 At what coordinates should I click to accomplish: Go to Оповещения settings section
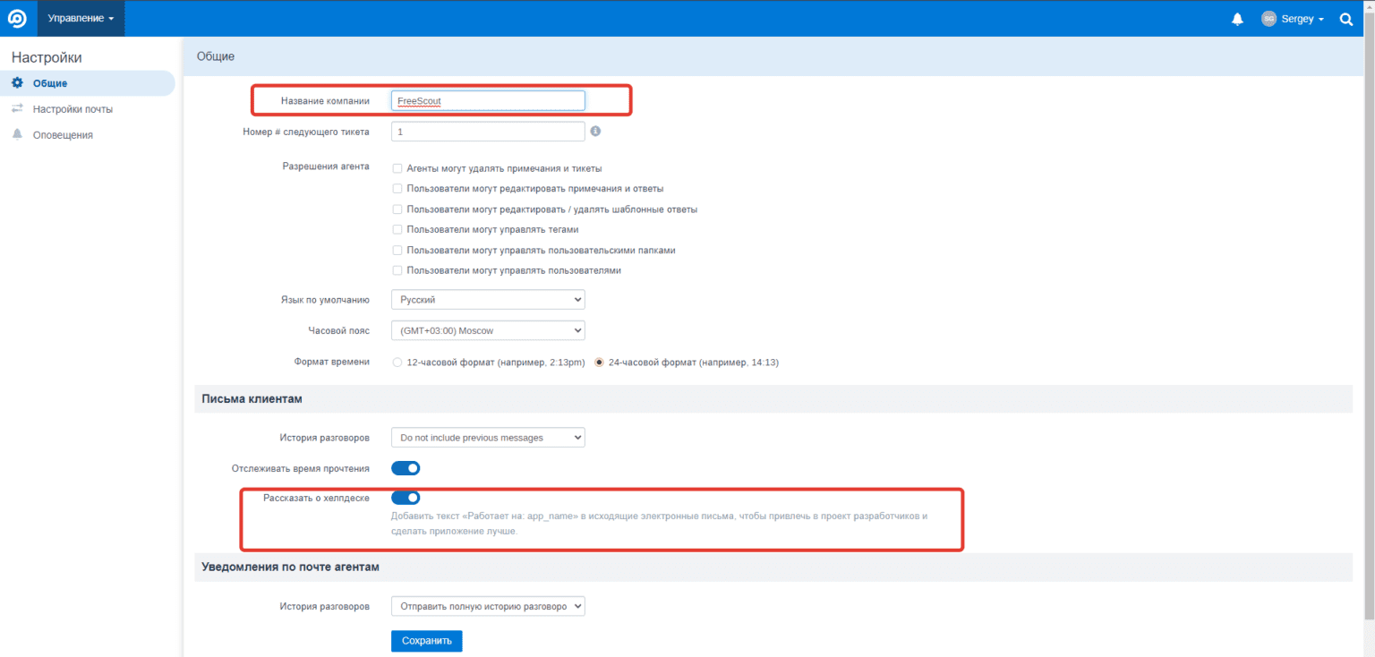[x=63, y=135]
